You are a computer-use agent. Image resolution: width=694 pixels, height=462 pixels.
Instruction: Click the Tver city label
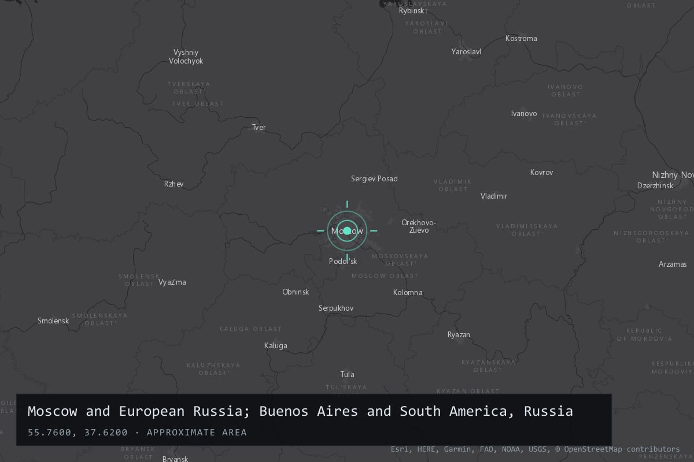click(259, 127)
